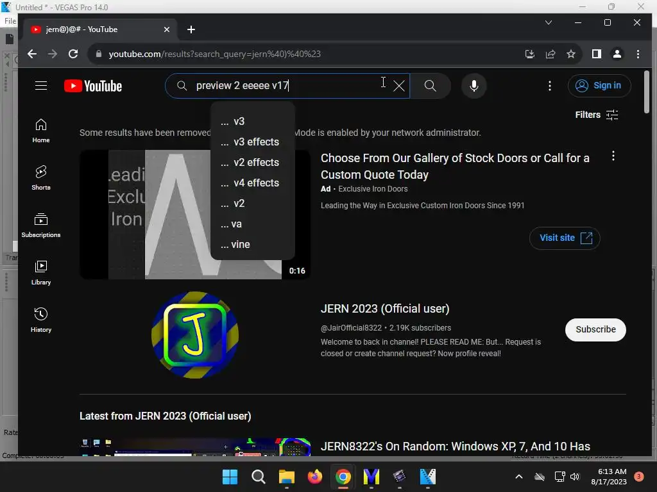Show hidden system tray icons

click(x=518, y=477)
